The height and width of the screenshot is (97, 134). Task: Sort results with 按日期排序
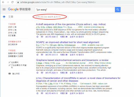click(13, 44)
